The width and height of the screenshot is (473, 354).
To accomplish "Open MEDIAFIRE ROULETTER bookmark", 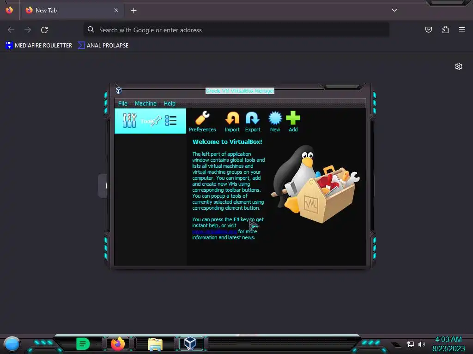I will [39, 46].
